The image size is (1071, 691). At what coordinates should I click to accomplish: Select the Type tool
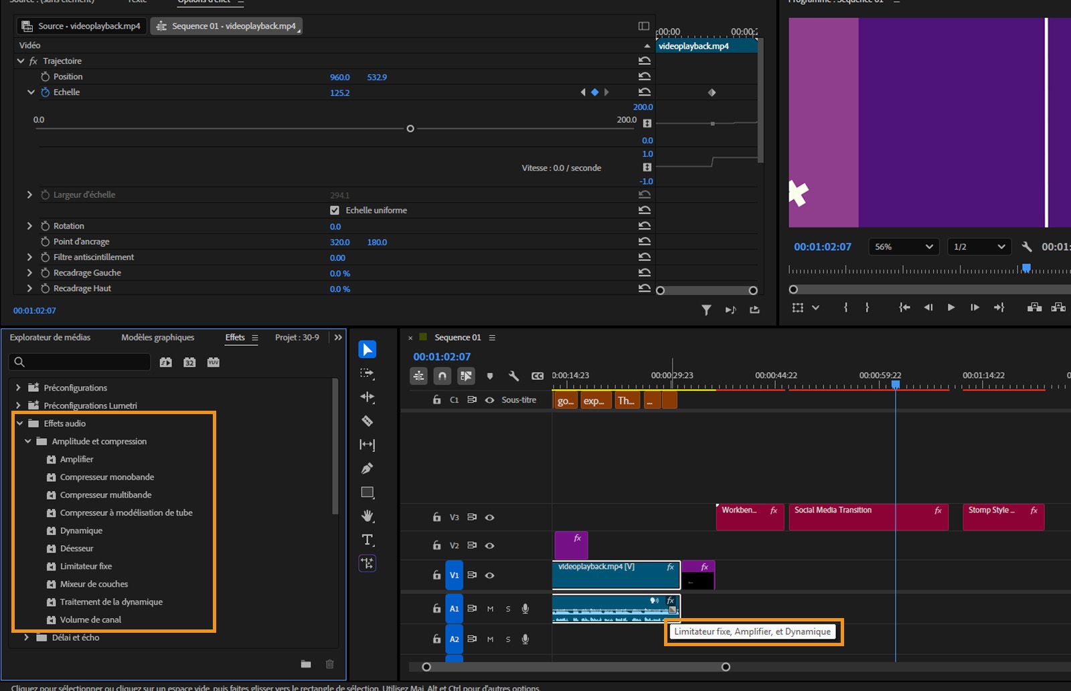[367, 539]
